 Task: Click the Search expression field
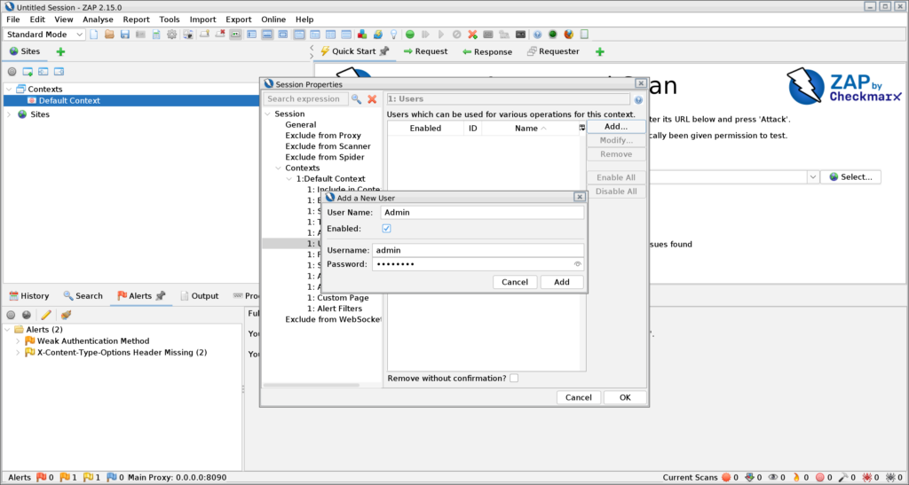point(306,99)
